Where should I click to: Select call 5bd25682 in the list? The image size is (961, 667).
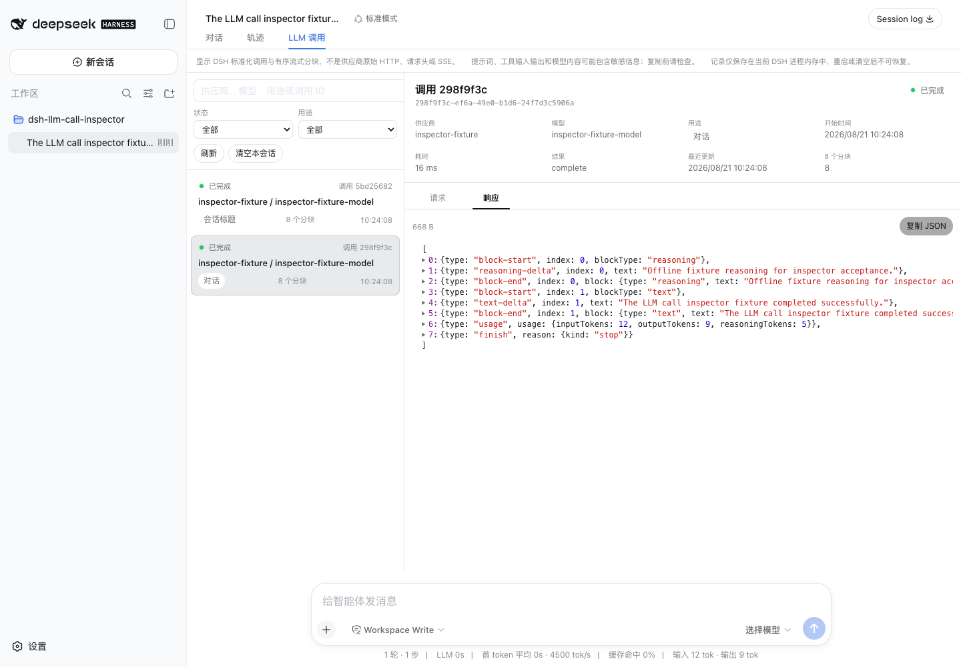point(295,203)
